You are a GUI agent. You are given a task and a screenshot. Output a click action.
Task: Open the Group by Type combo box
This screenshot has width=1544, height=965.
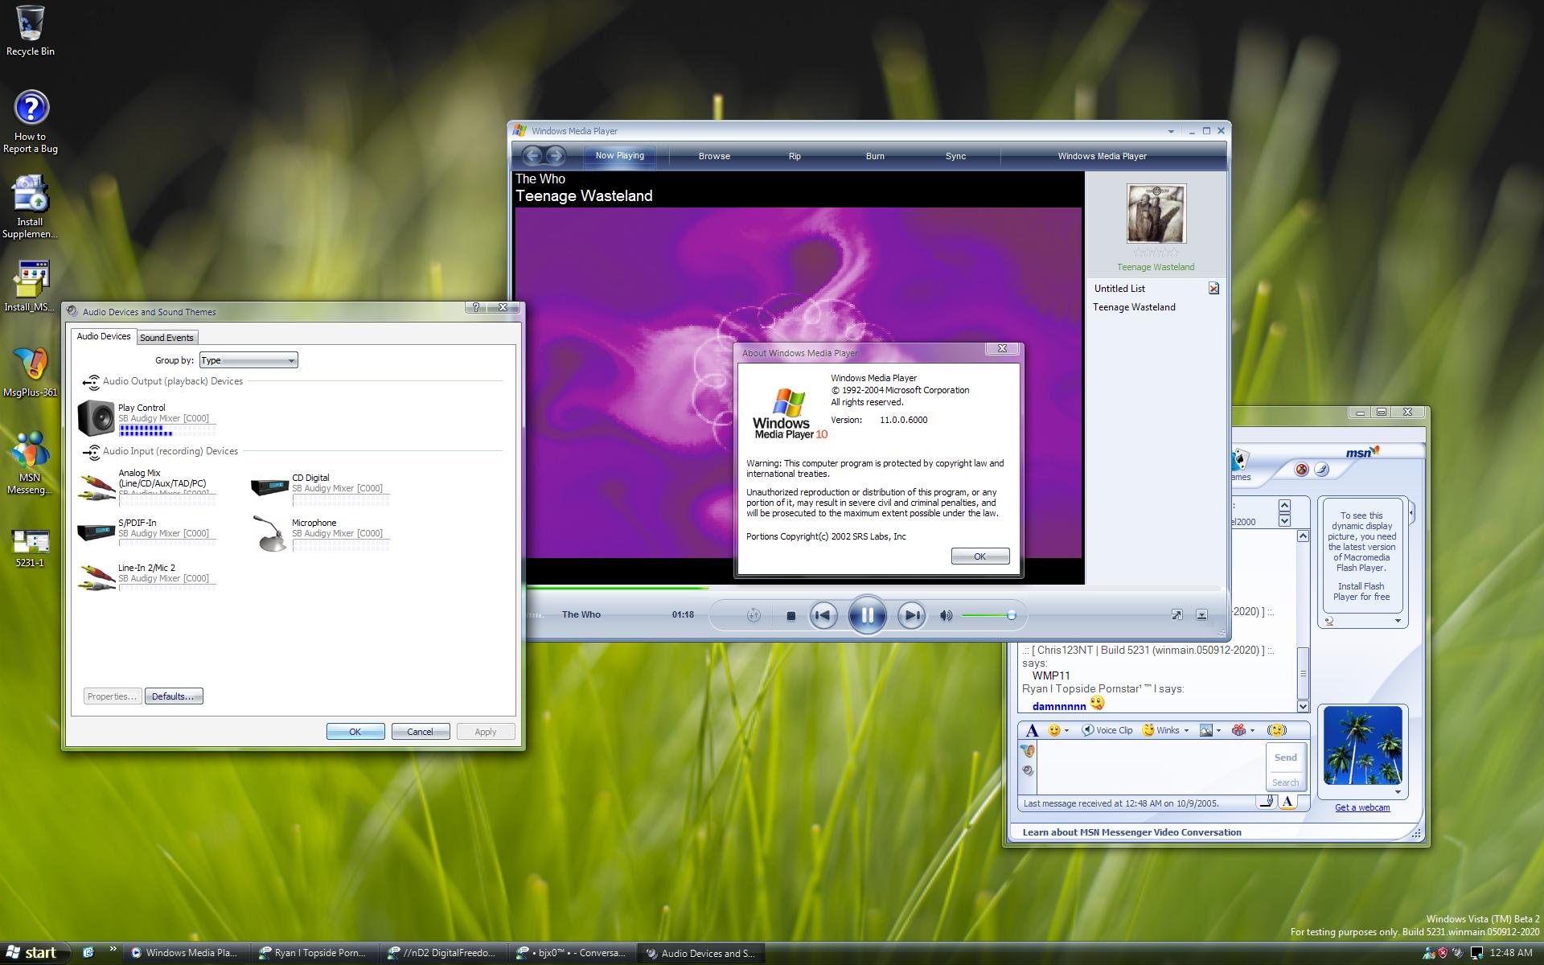(x=248, y=360)
